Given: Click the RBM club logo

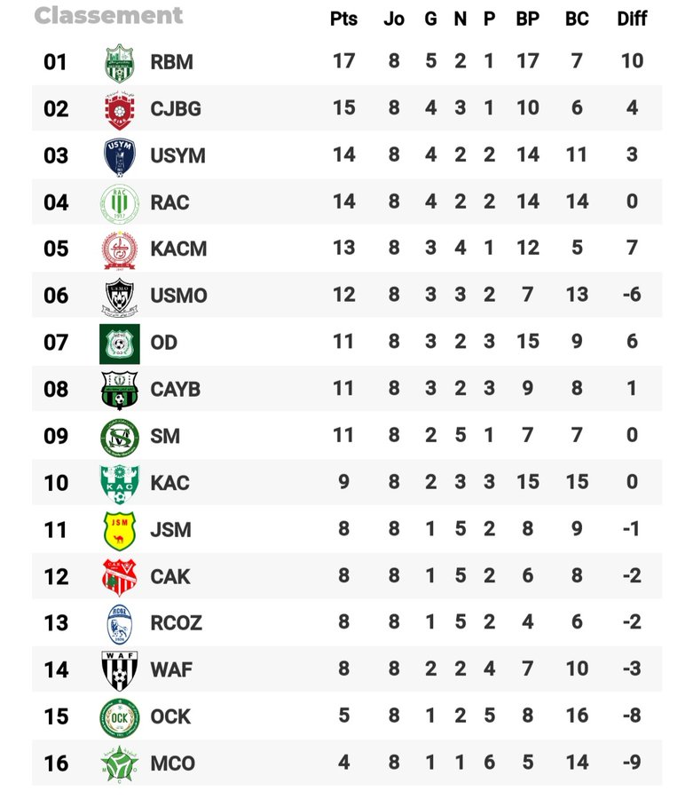Looking at the screenshot, I should coord(119,62).
